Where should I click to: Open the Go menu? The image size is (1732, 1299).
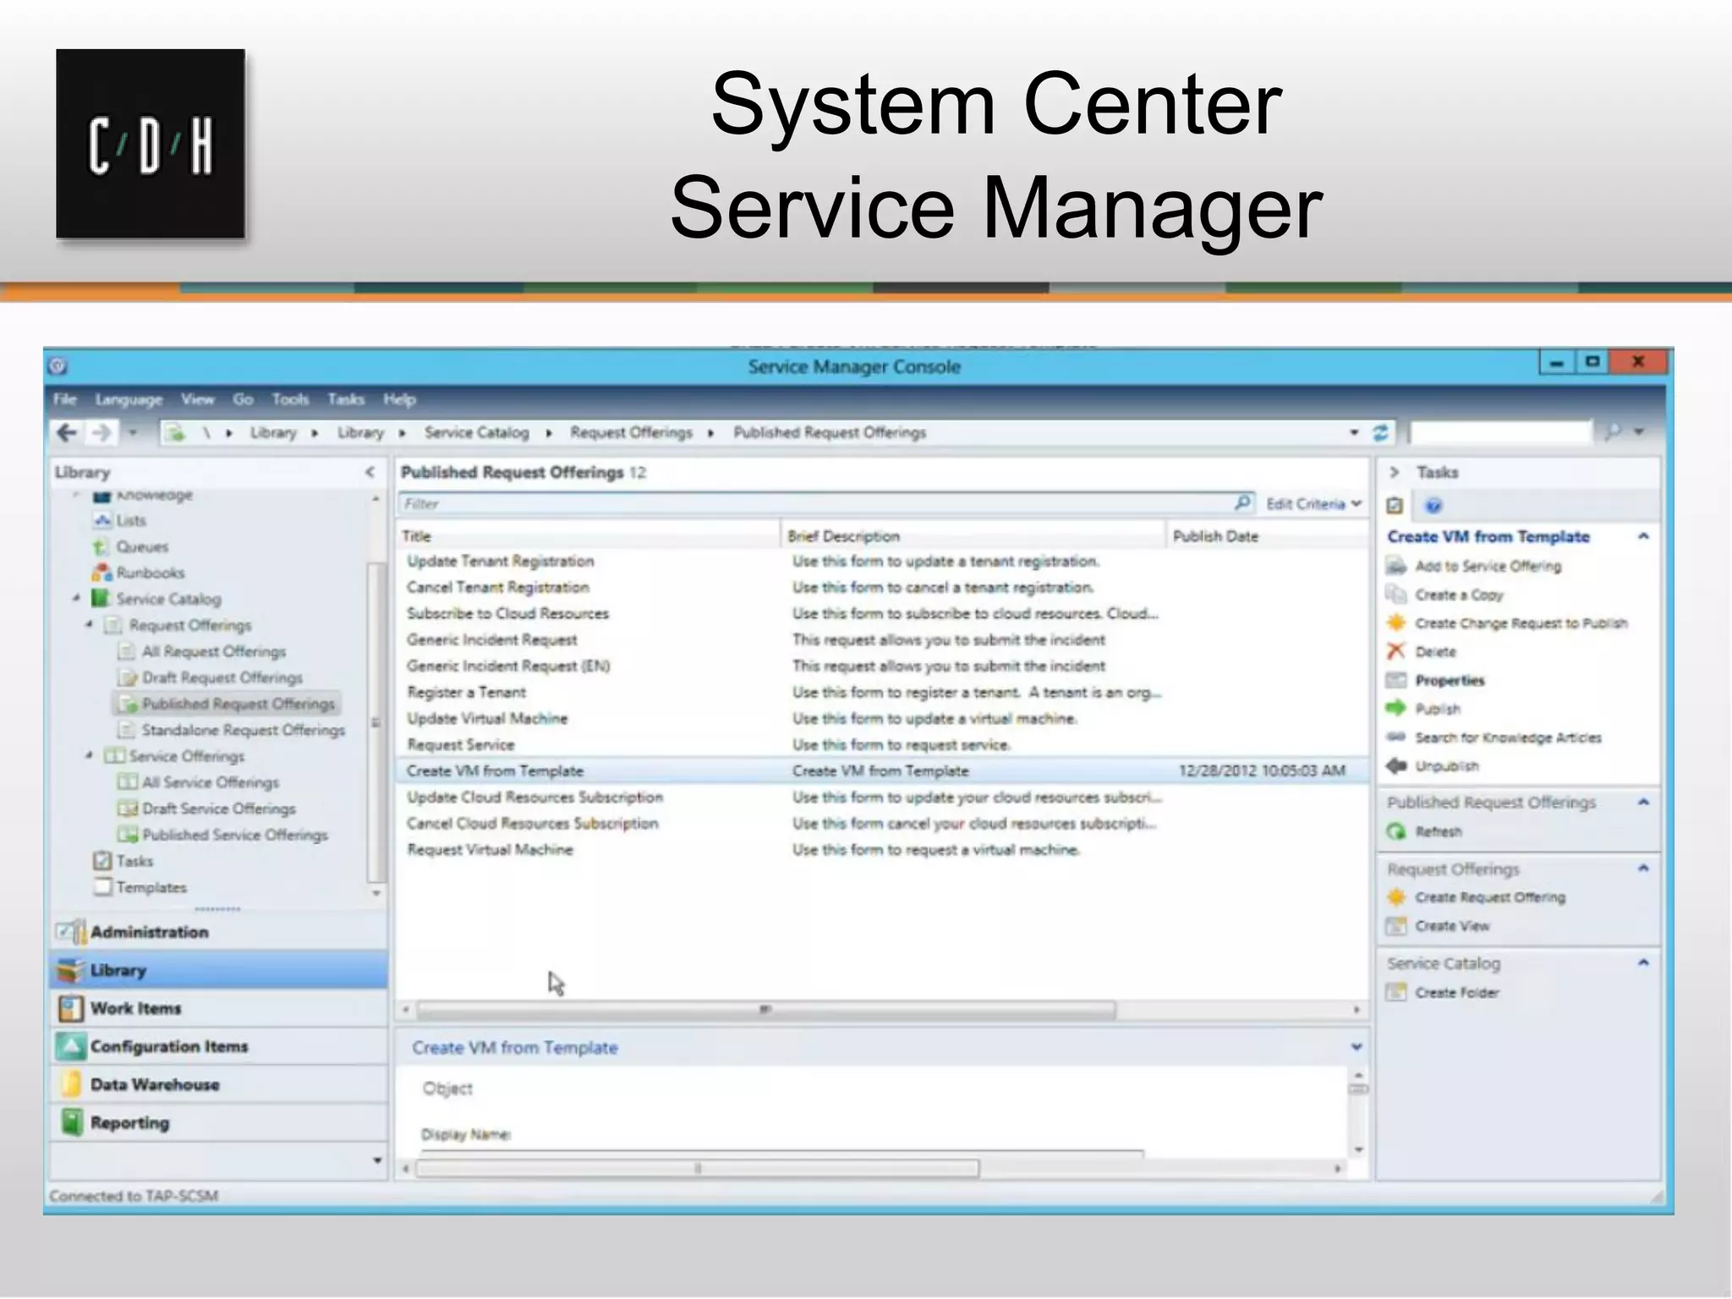point(243,399)
